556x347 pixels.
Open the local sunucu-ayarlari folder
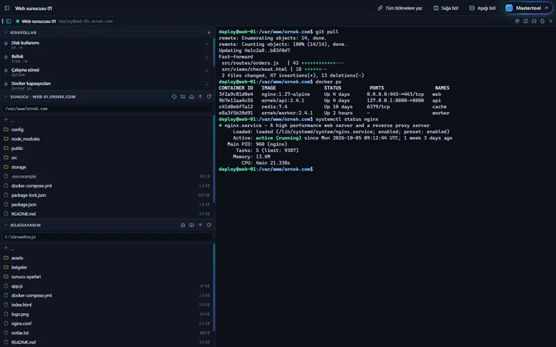[x=106, y=276]
